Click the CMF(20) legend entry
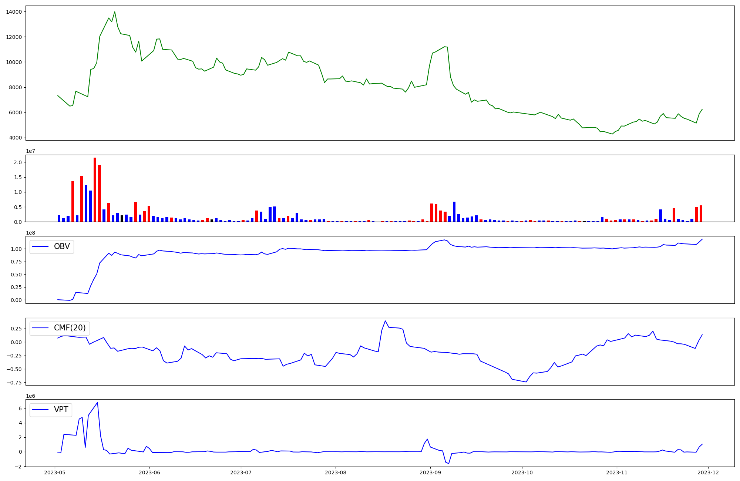740x481 pixels. 70,328
